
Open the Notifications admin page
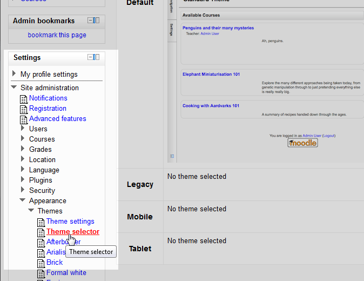pyautogui.click(x=48, y=98)
